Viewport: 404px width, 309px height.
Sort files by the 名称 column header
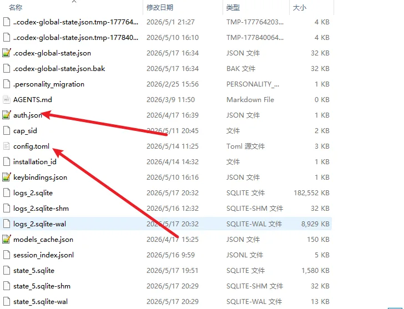click(16, 7)
